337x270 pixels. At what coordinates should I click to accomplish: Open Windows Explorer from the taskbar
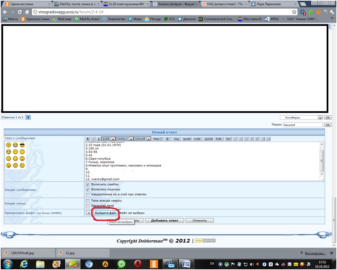(40, 264)
